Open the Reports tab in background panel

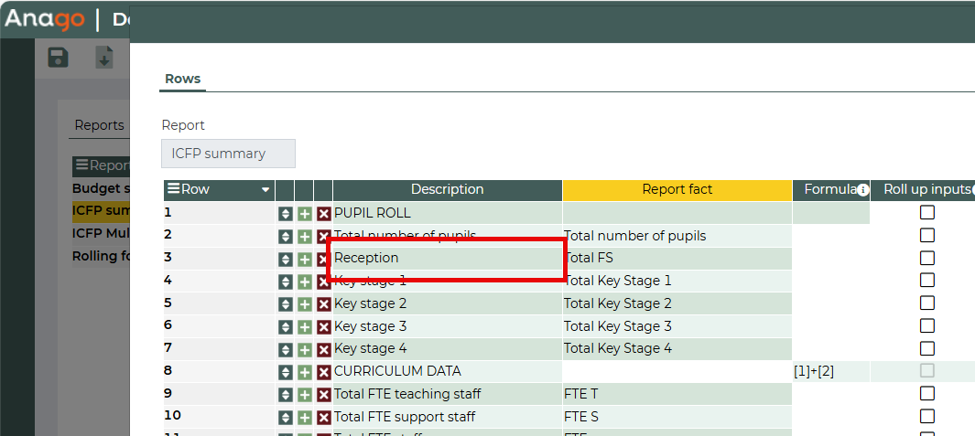point(99,125)
